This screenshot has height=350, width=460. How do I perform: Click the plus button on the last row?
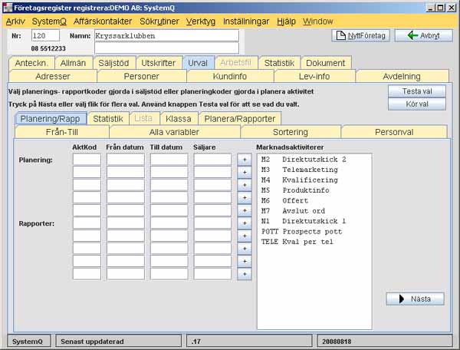pyautogui.click(x=245, y=274)
